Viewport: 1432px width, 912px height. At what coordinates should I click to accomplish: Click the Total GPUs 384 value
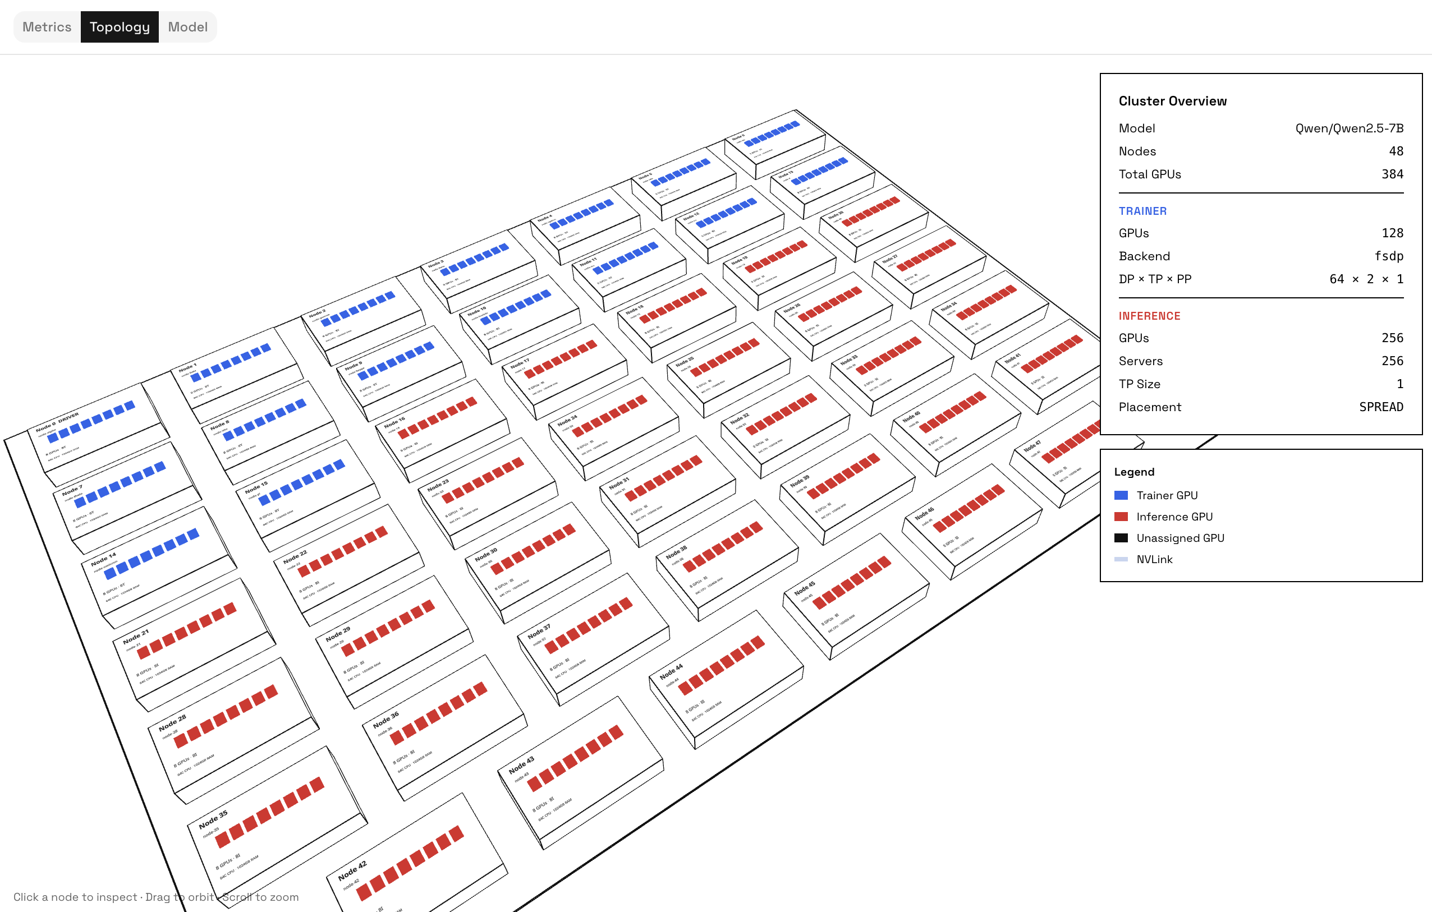1392,174
